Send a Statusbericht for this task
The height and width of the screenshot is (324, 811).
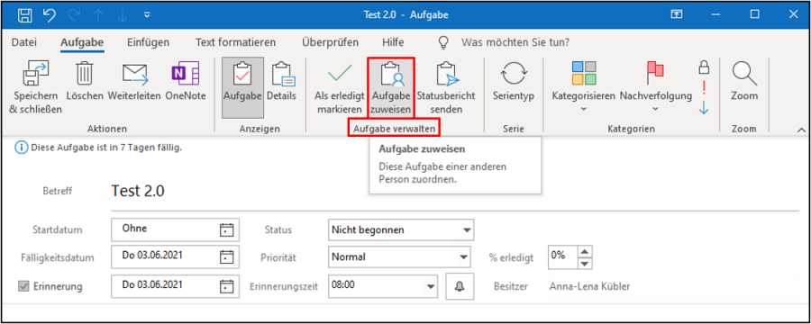[446, 74]
